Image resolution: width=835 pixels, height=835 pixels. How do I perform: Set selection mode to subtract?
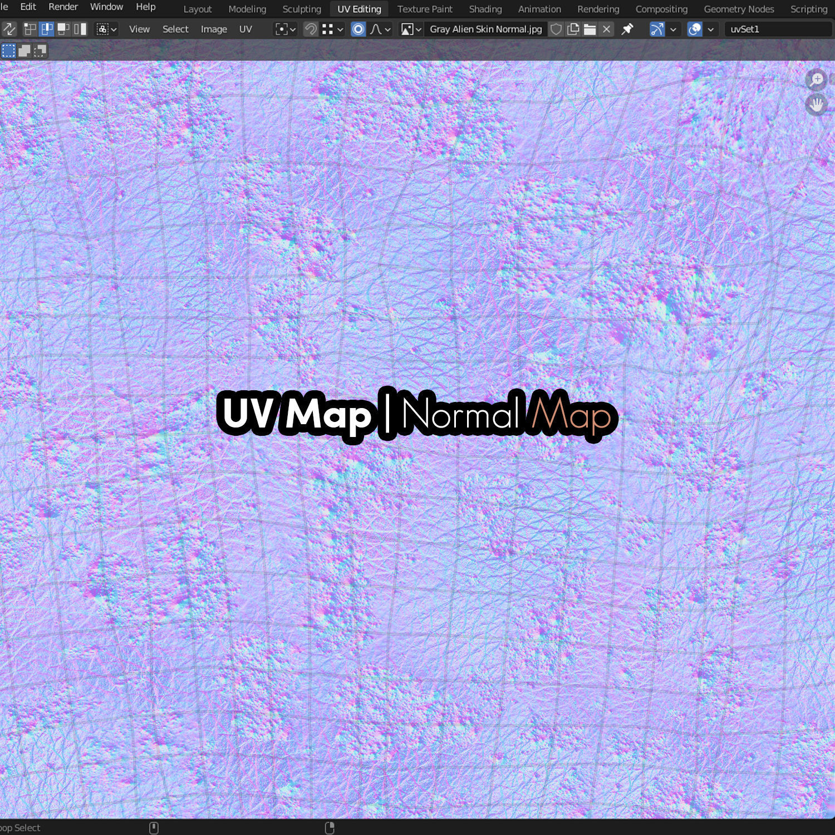click(x=40, y=51)
